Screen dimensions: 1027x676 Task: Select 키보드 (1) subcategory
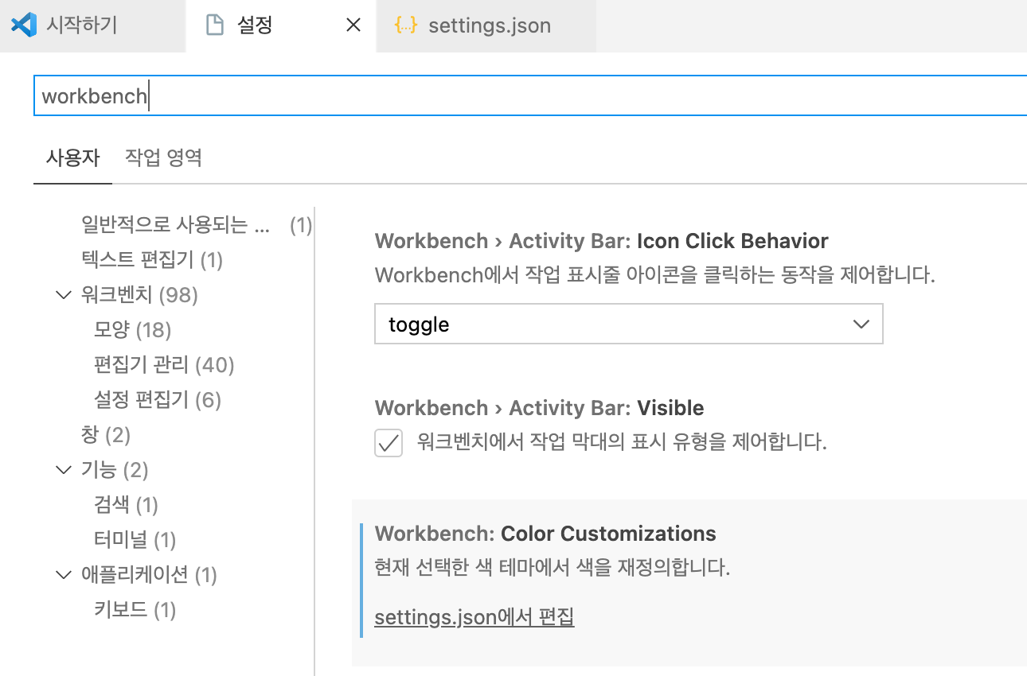point(135,610)
